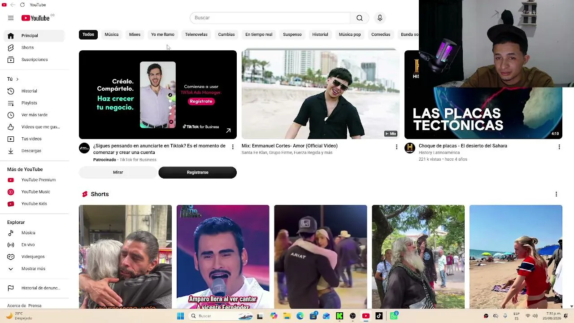The image size is (574, 323).
Task: Open the Emmanuel Cortes mix thumbnail
Action: (x=321, y=94)
